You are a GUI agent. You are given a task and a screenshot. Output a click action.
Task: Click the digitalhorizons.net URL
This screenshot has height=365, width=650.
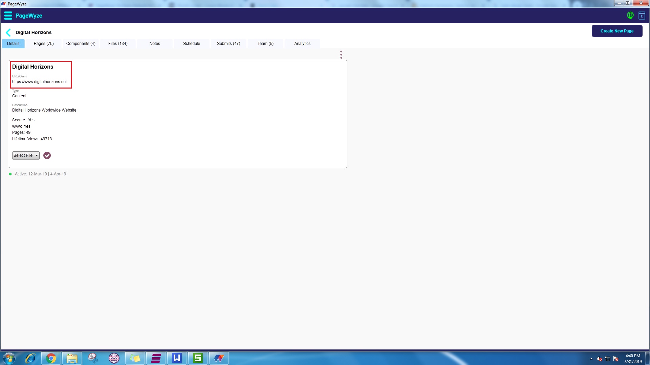[x=40, y=82]
